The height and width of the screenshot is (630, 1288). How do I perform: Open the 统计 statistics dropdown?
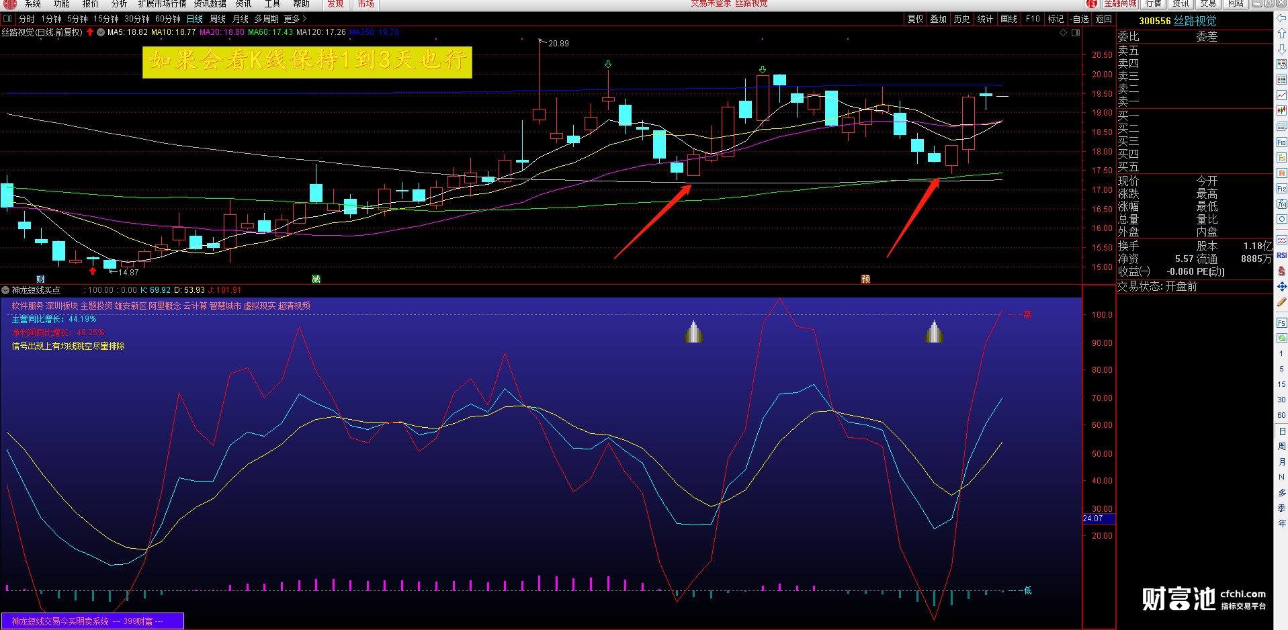click(985, 19)
